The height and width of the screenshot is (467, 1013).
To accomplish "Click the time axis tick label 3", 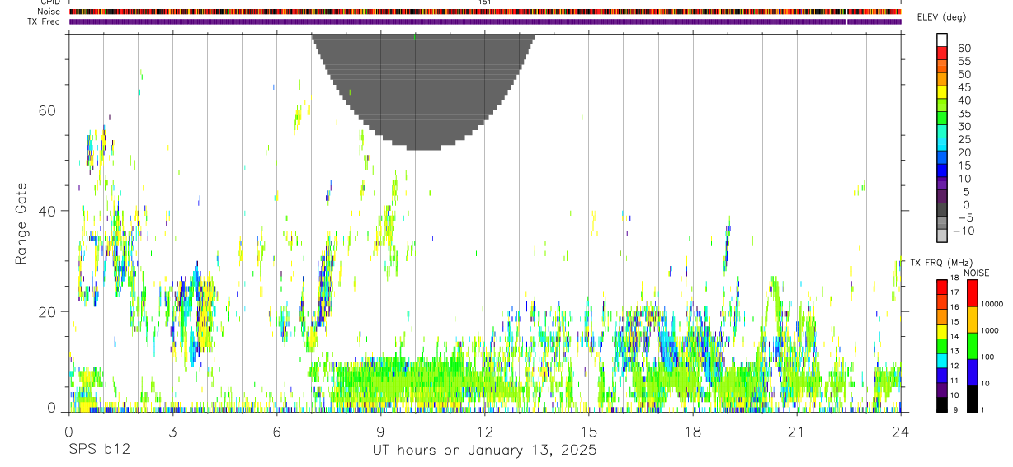I will 172,431.
